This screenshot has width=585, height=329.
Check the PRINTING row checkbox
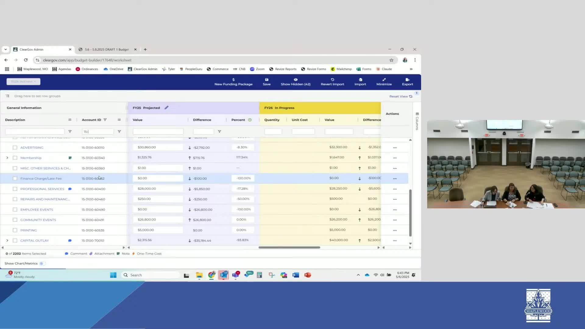tap(15, 230)
